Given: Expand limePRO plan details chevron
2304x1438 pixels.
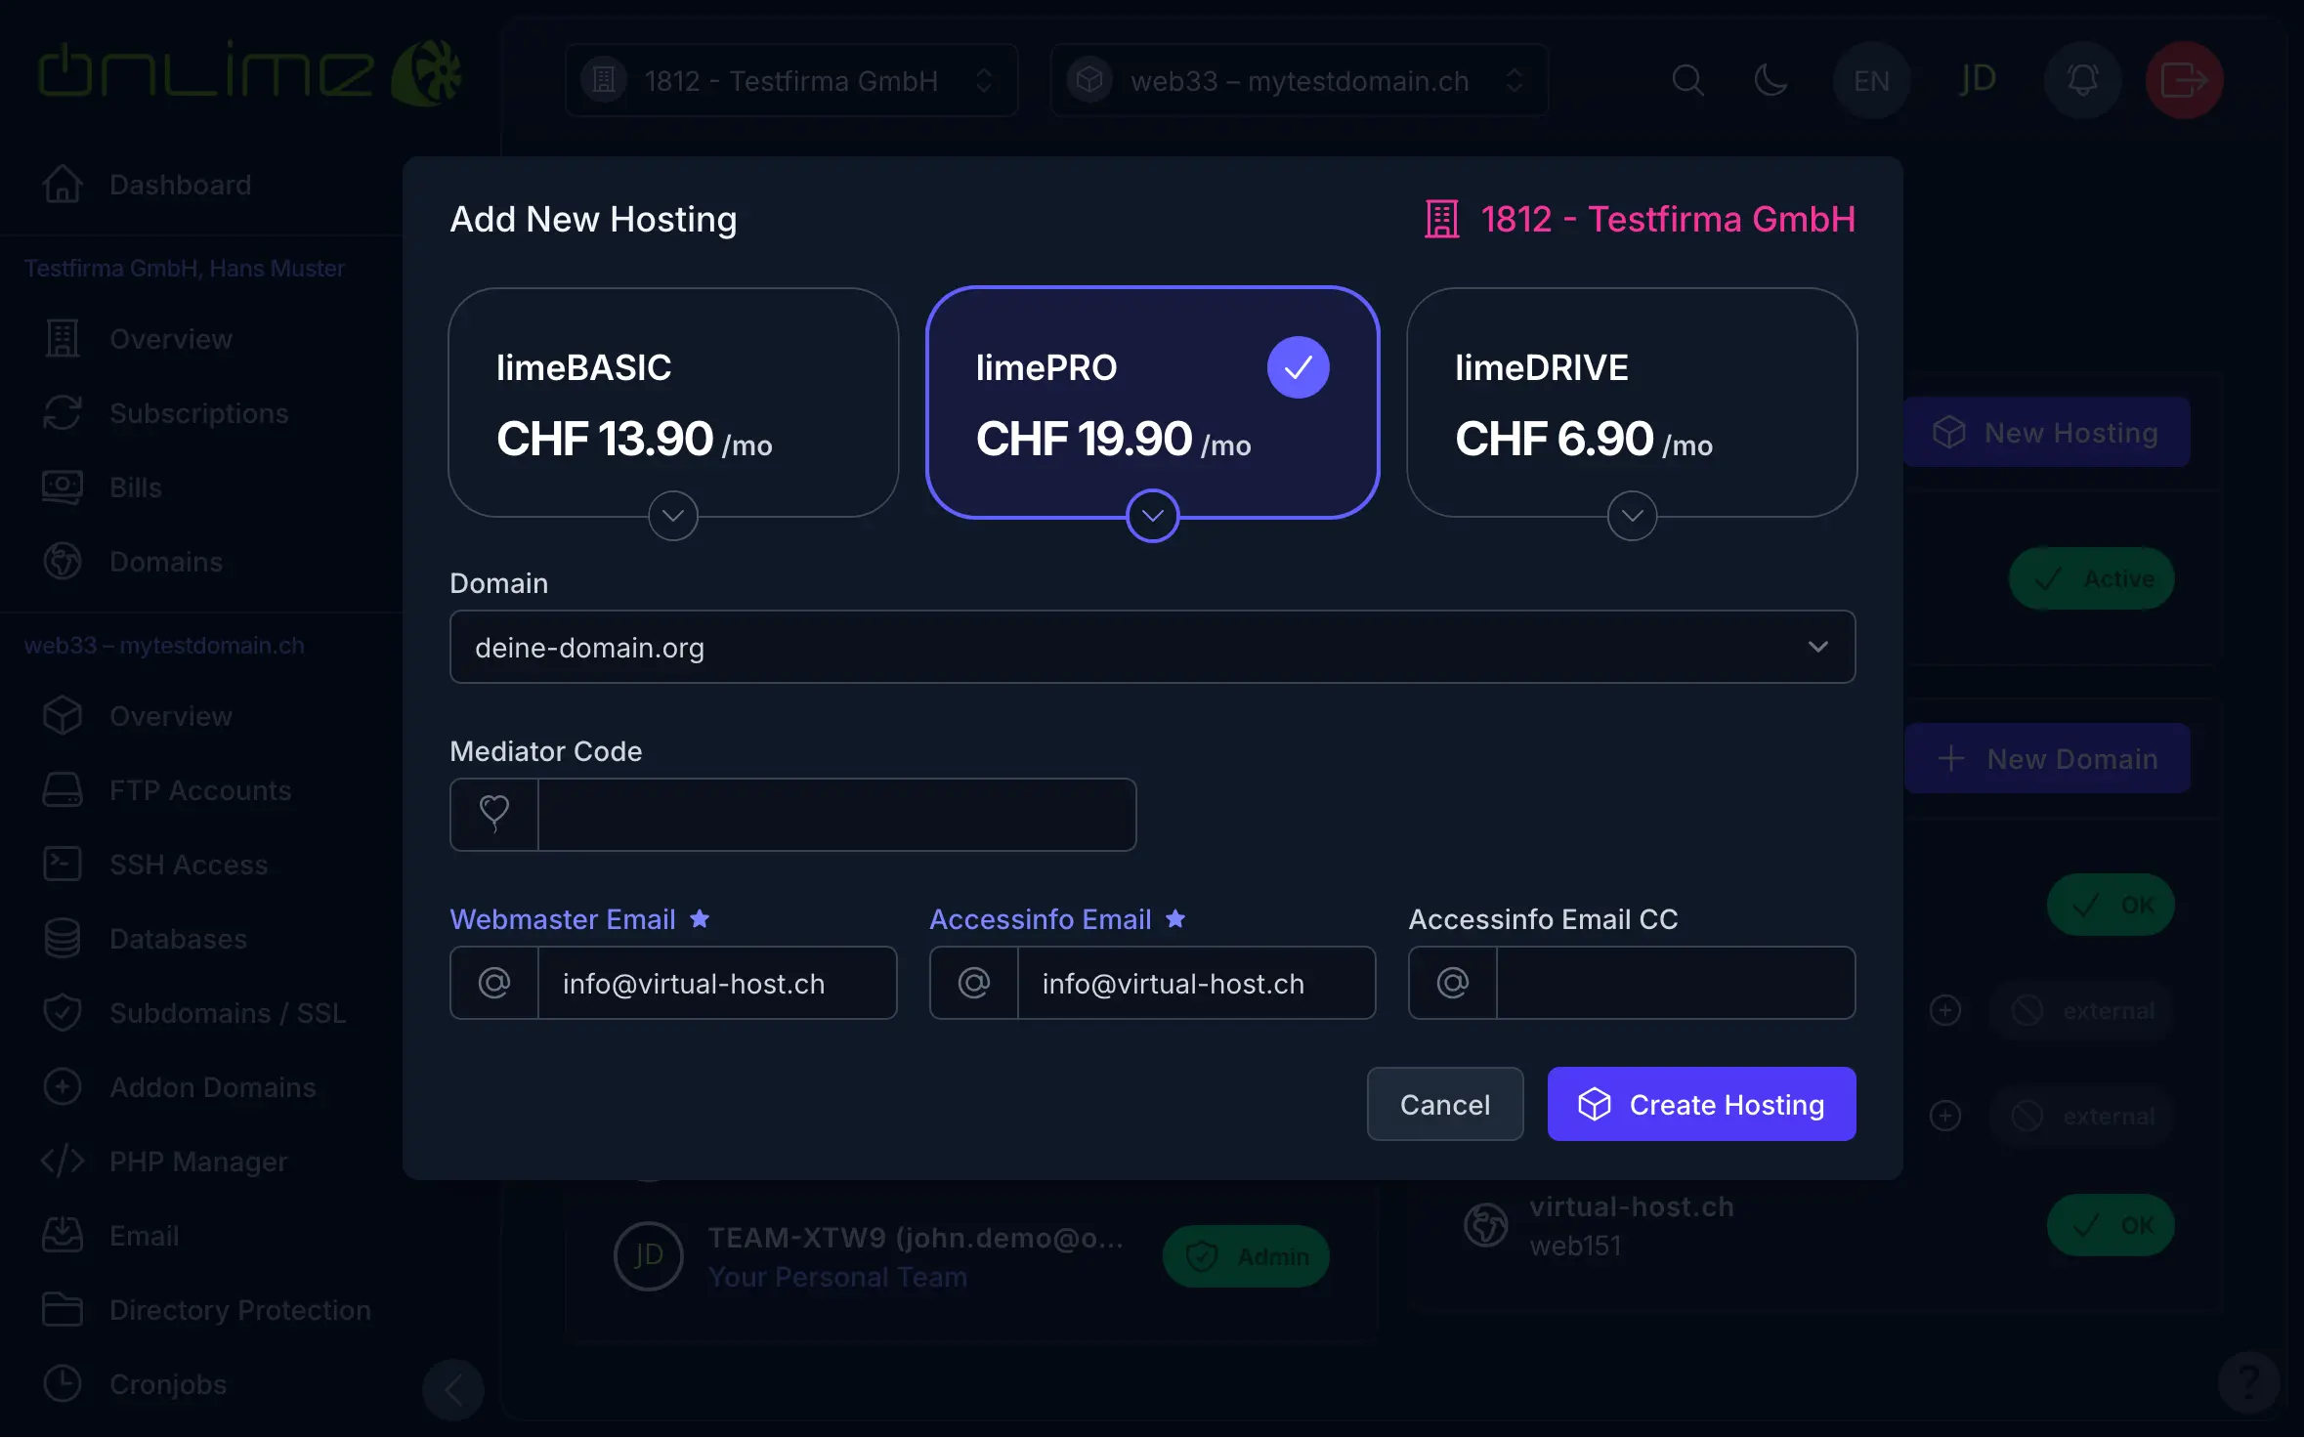Looking at the screenshot, I should [x=1153, y=516].
